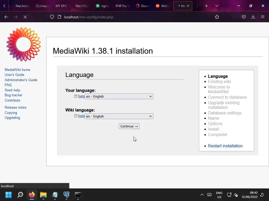This screenshot has height=201, width=269.
Task: Click the network status tray icon
Action: (229, 195)
